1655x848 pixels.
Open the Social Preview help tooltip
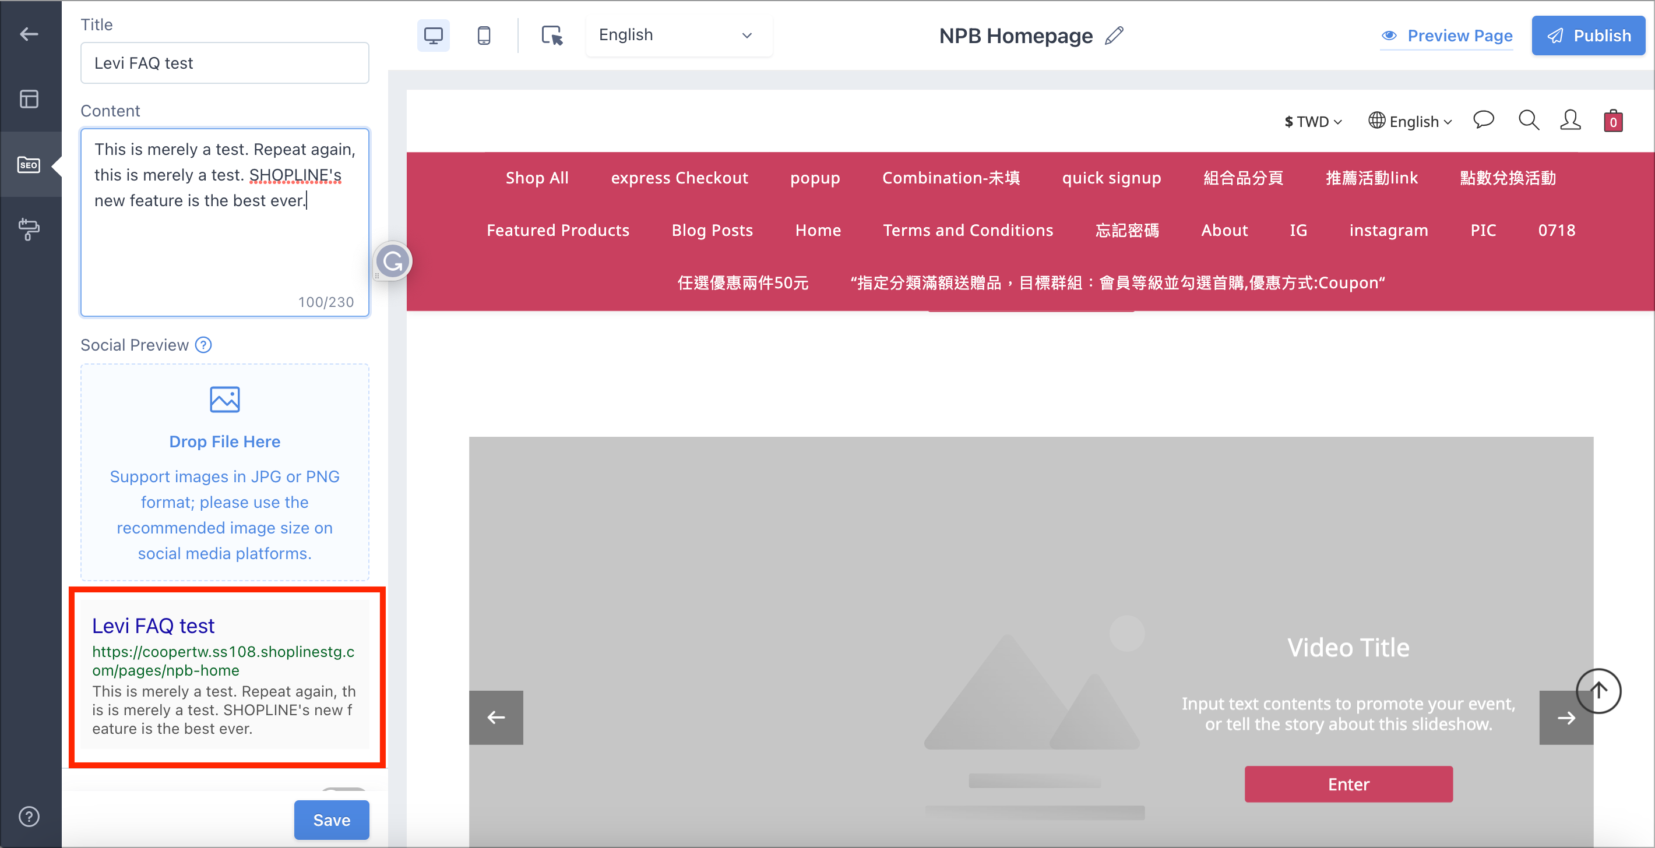(x=203, y=345)
